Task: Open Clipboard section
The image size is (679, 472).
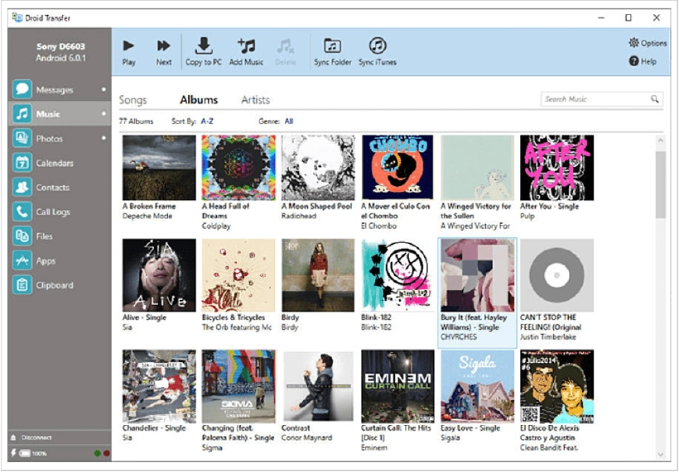Action: click(x=60, y=285)
